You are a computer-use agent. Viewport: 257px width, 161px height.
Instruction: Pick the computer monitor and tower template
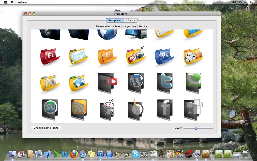[x=136, y=34]
